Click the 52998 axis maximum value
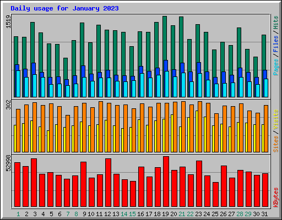Viewport: 282px width, 220px height. coord(8,163)
